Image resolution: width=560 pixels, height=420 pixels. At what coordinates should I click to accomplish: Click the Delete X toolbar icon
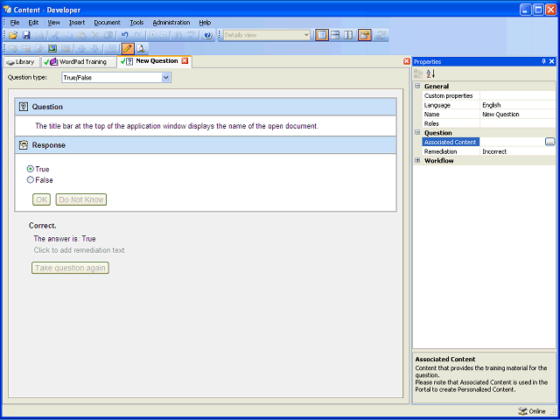[x=95, y=35]
